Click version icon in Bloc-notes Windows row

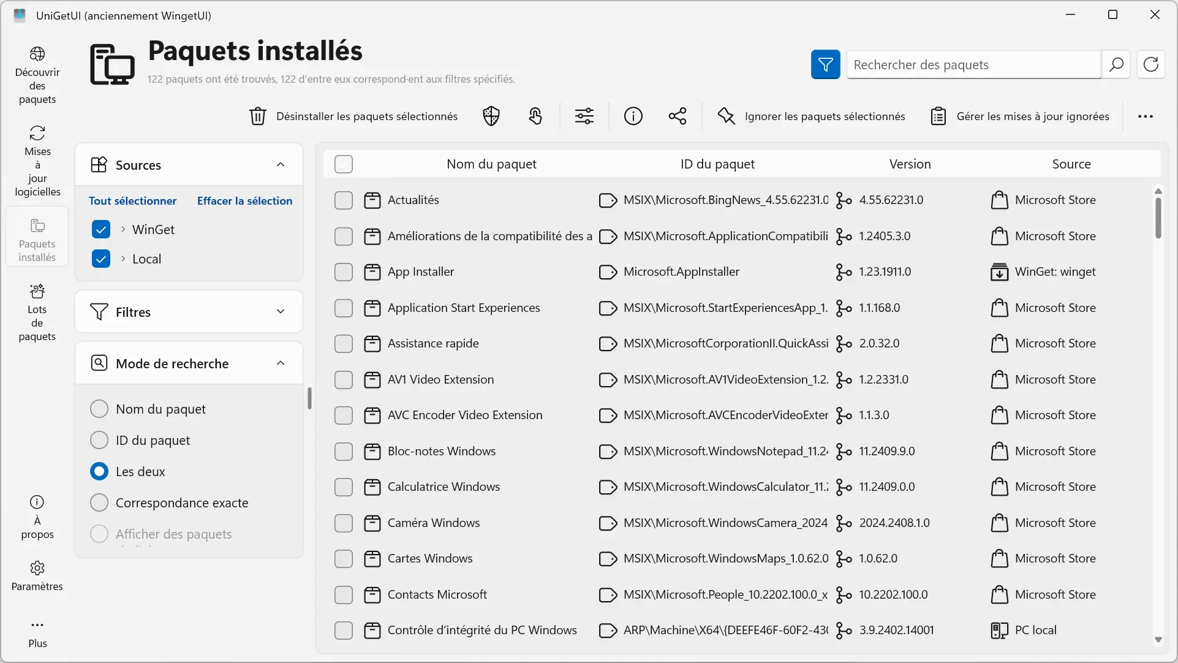point(844,452)
